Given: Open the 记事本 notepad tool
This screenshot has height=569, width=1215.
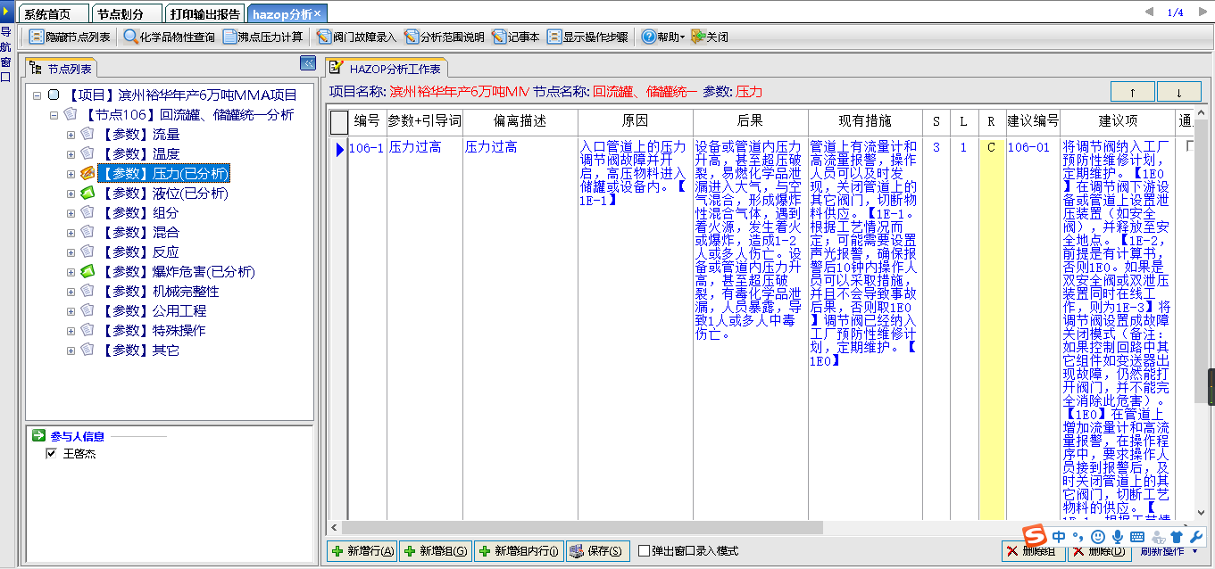Looking at the screenshot, I should pos(515,37).
